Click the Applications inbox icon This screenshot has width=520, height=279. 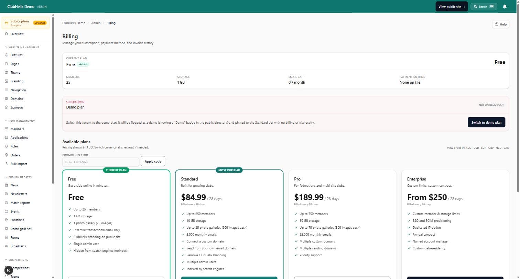coord(7,137)
